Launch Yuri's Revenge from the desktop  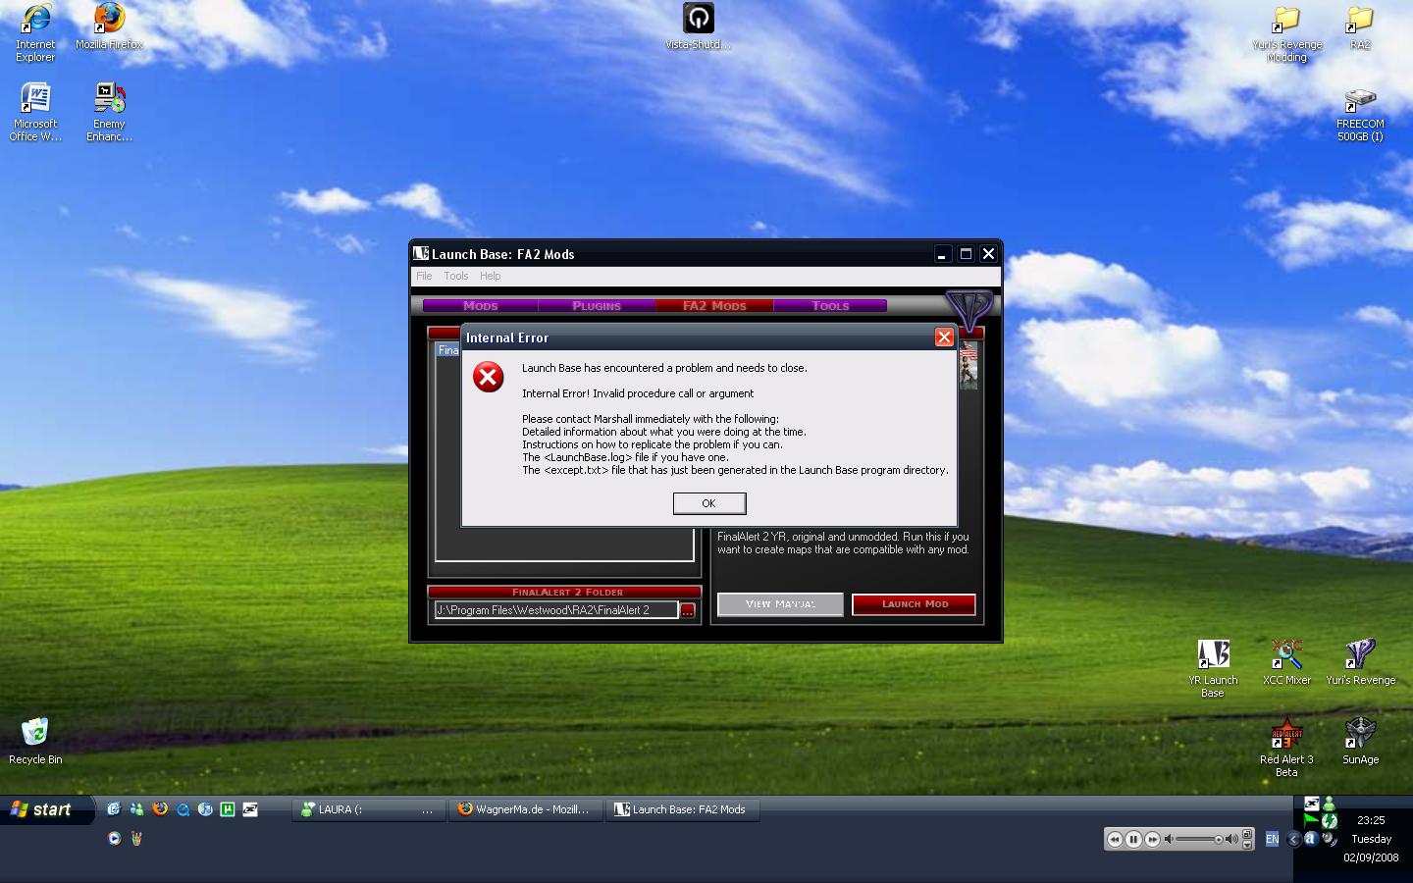click(1360, 655)
